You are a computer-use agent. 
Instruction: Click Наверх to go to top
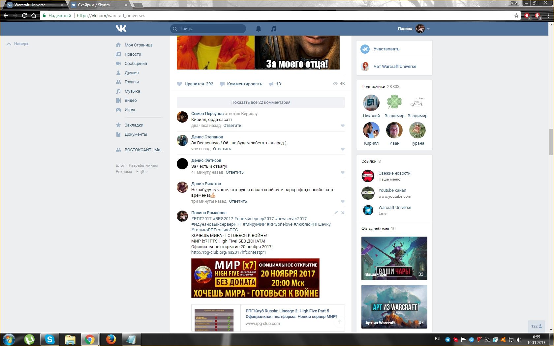17,44
